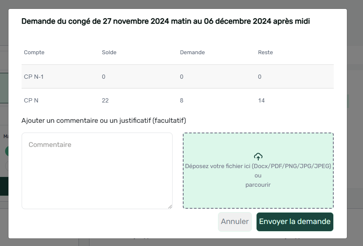Click the cloud upload icon

(258, 156)
